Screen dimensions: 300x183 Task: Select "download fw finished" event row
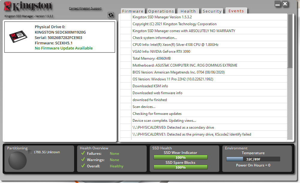coord(204,100)
